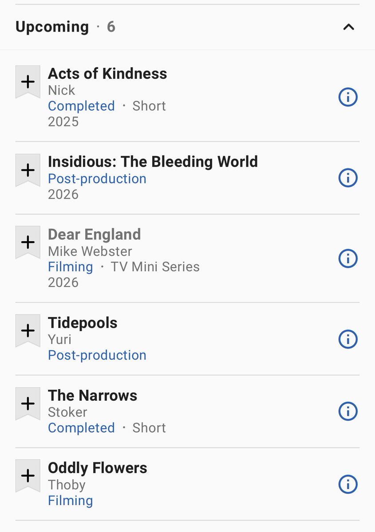Open info icon for Oddly Flowers
The image size is (375, 532).
[x=348, y=484]
